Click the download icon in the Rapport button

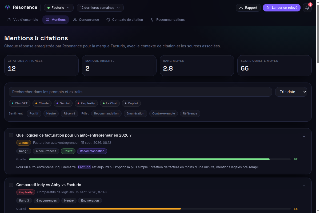(241, 8)
